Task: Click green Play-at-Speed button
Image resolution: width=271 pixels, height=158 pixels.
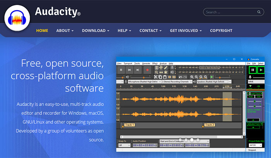Action: 212,77
